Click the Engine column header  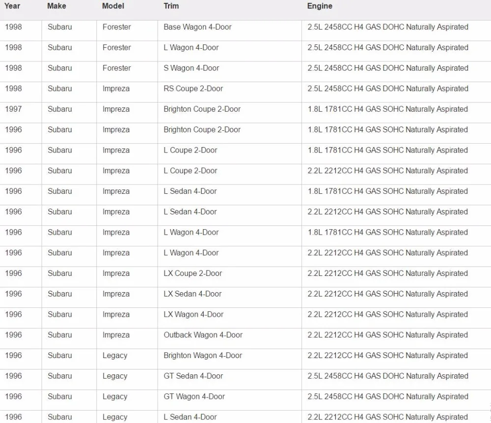(x=320, y=6)
